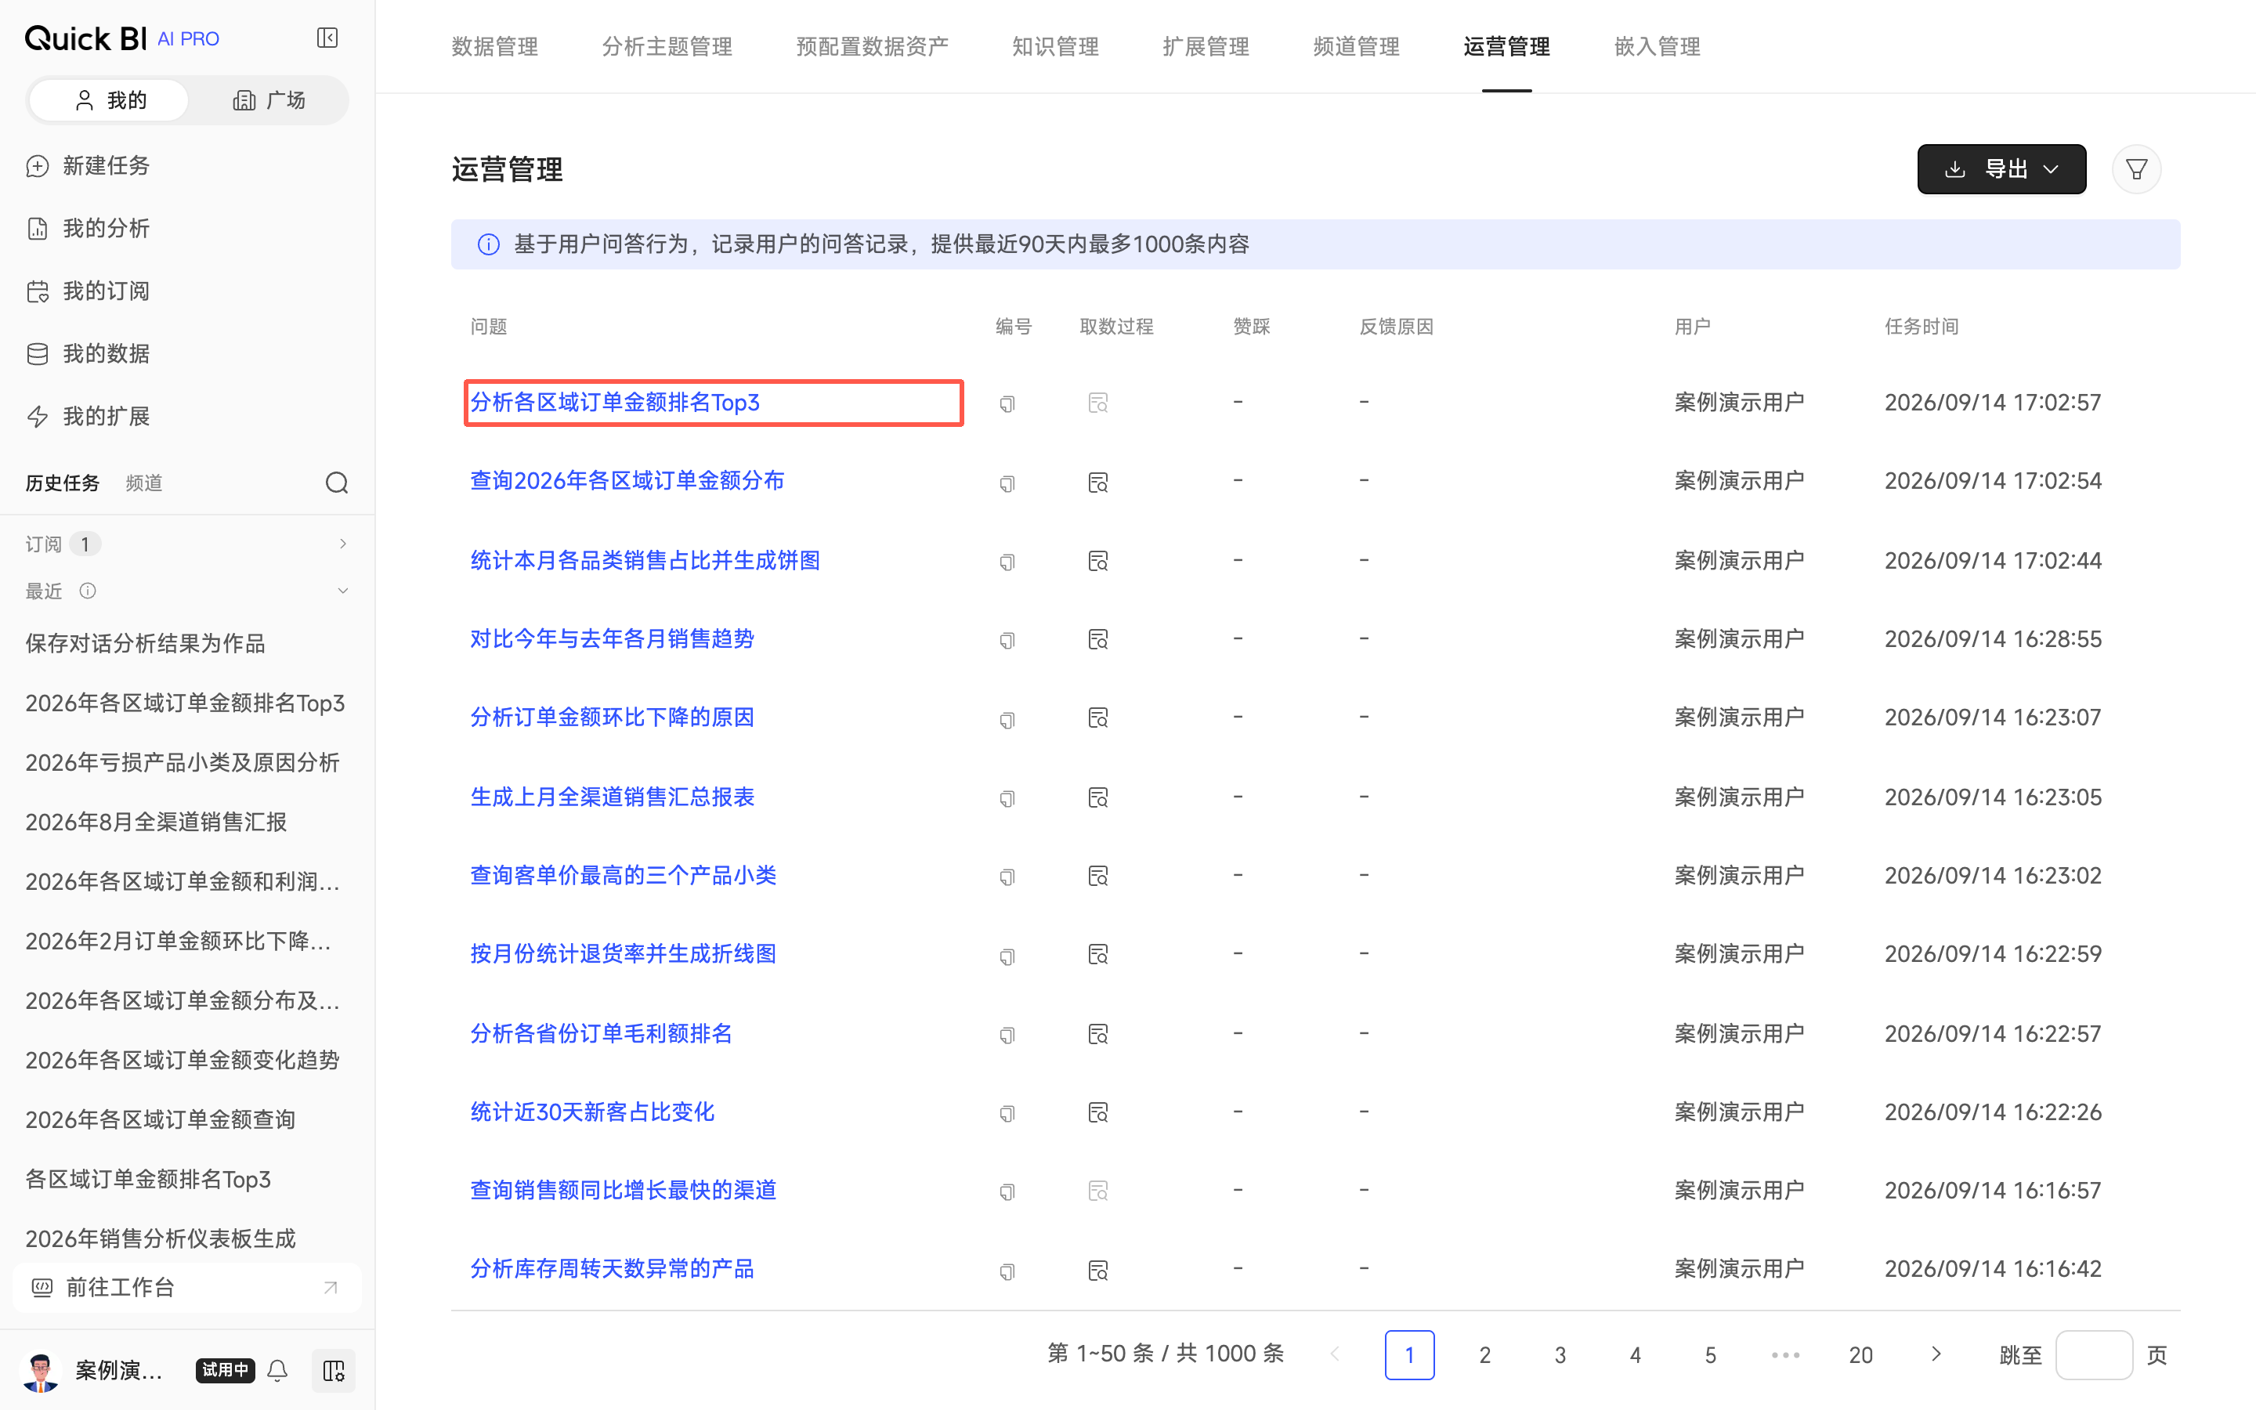The image size is (2256, 1410).
Task: Copy ID of 查询客单价最高的三个产品小类 row
Action: click(x=1007, y=877)
